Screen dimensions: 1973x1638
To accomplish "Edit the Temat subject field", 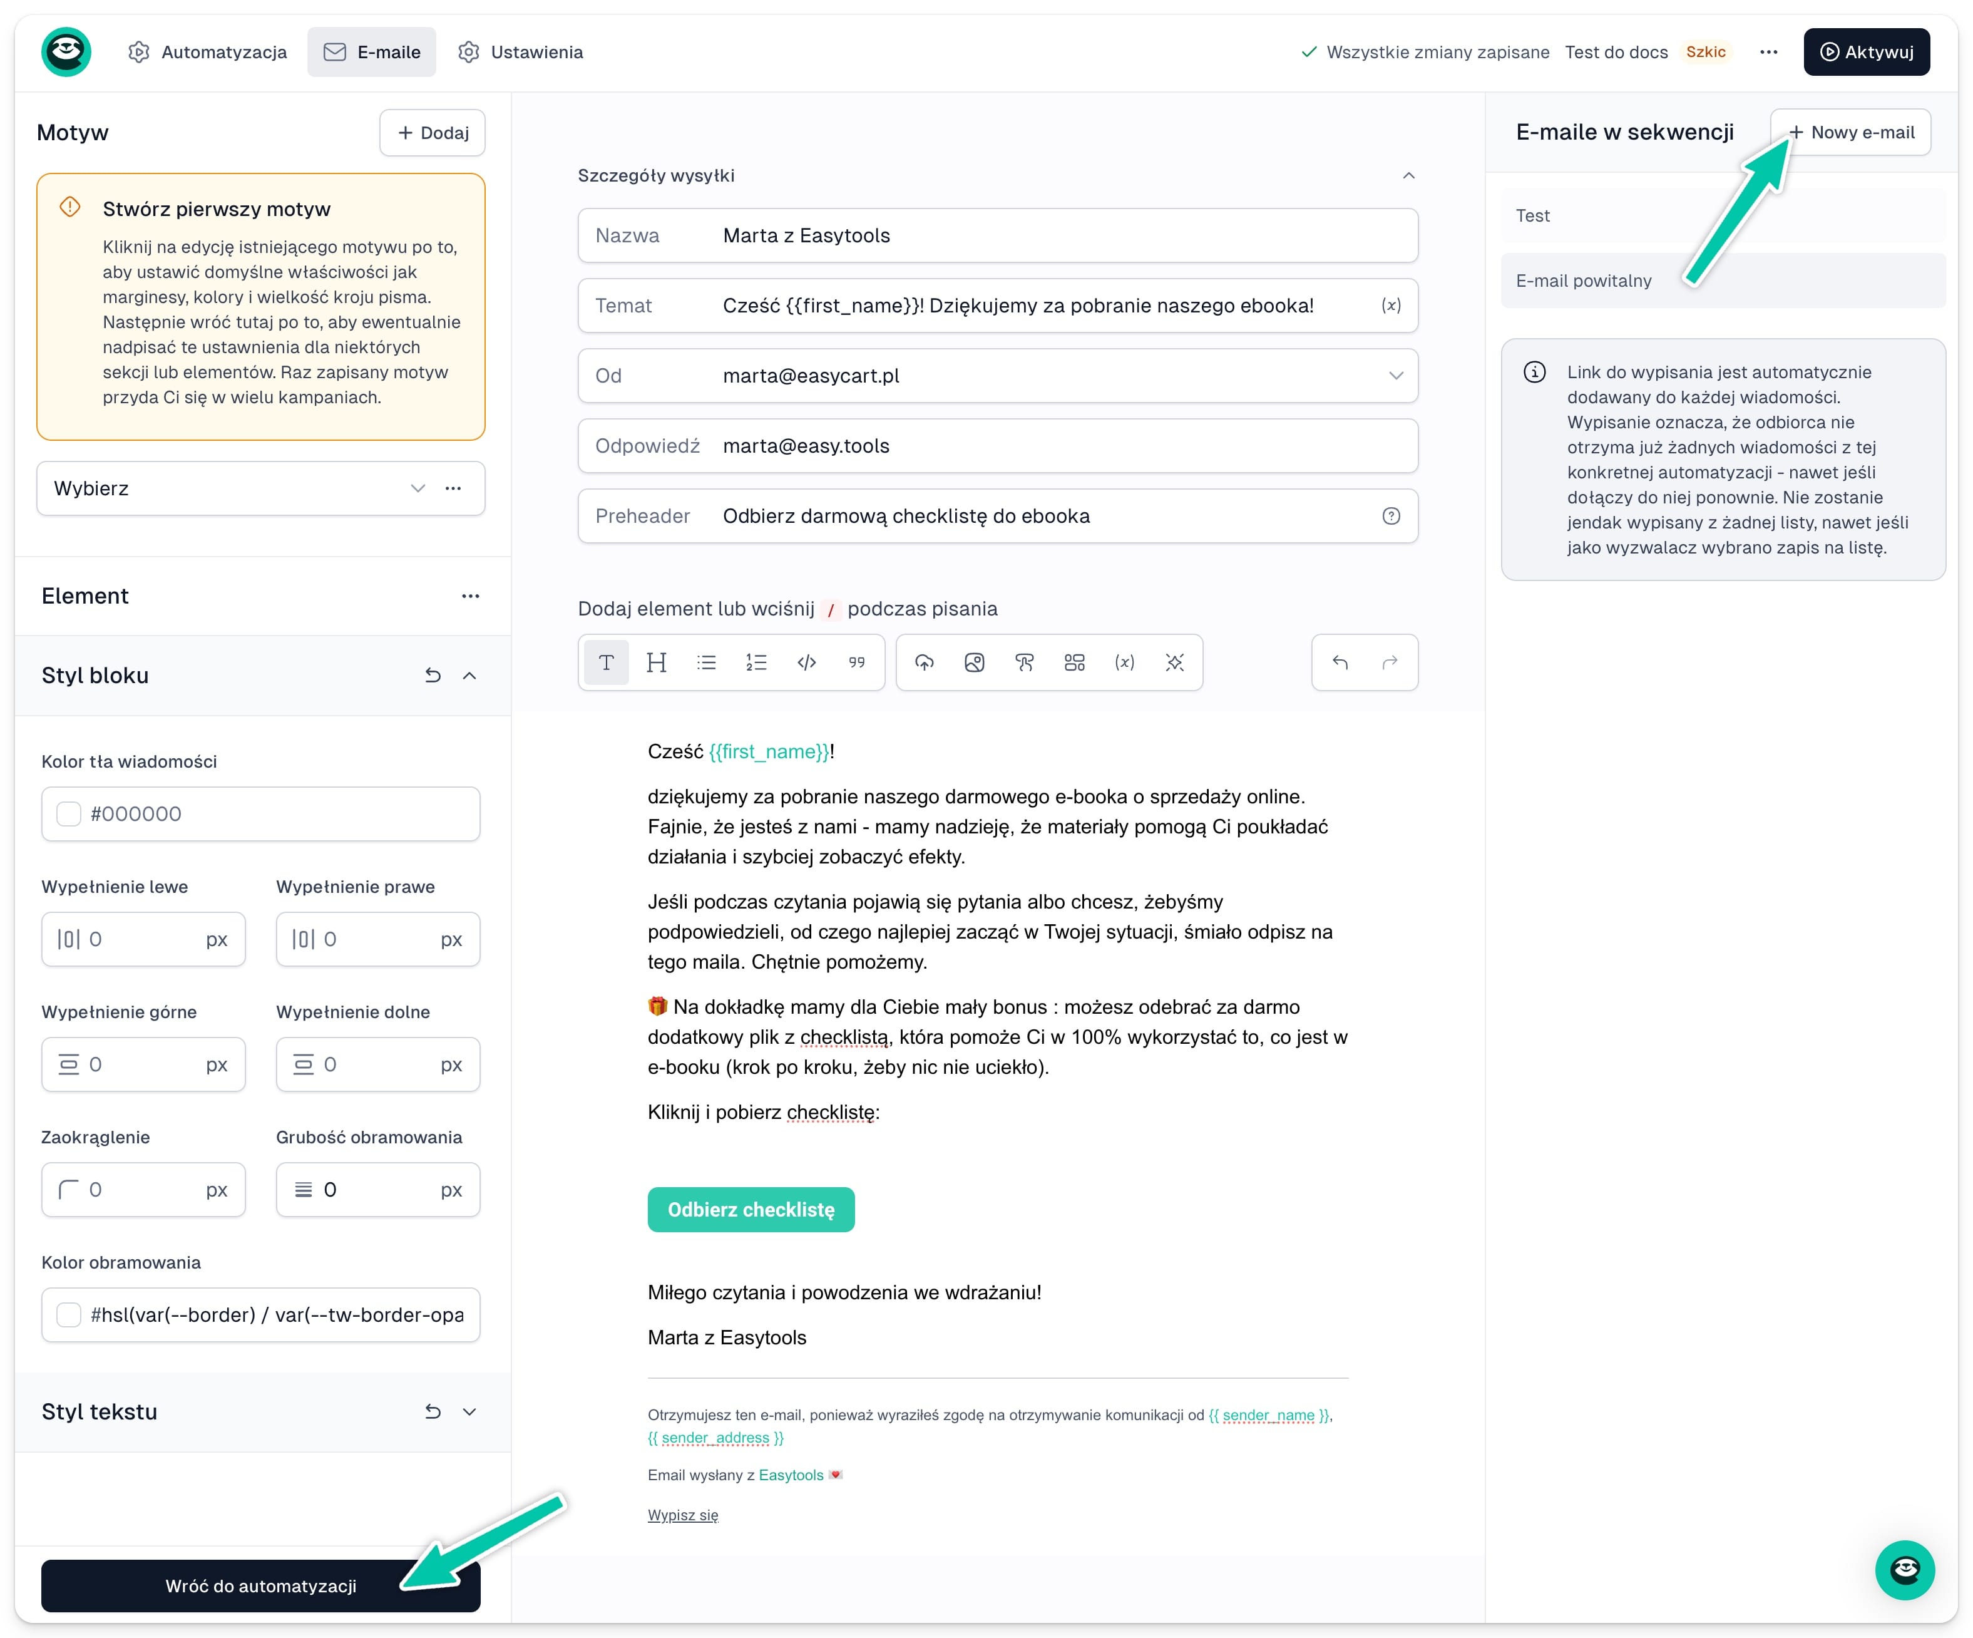I will click(998, 306).
